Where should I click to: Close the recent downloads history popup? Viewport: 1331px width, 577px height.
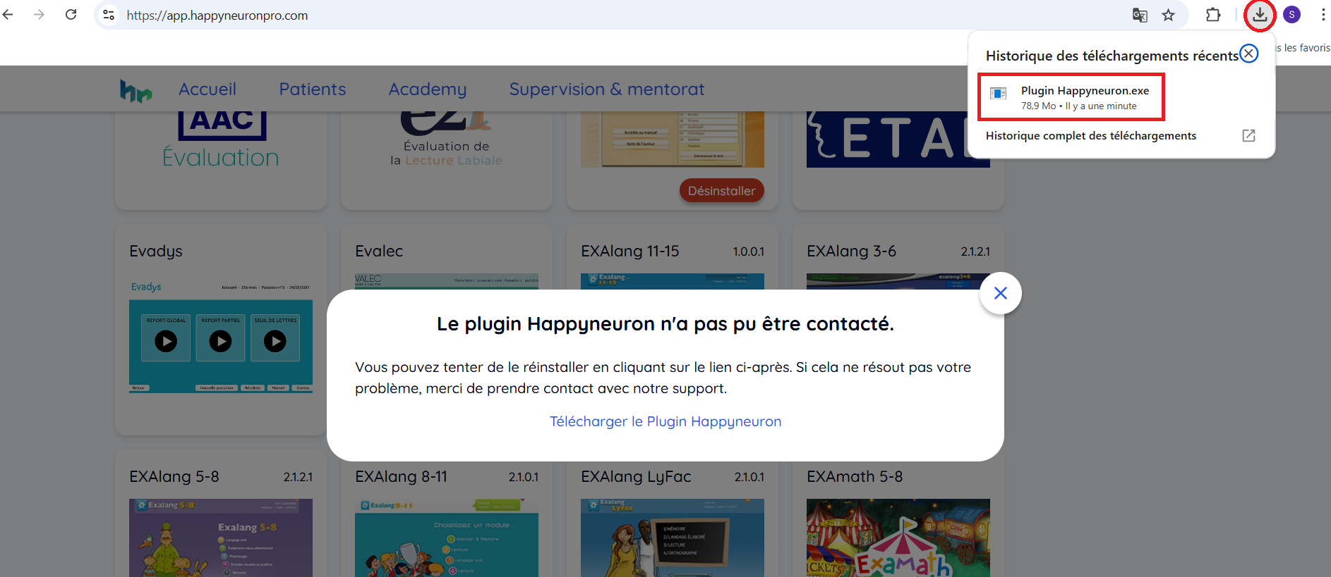pos(1249,54)
